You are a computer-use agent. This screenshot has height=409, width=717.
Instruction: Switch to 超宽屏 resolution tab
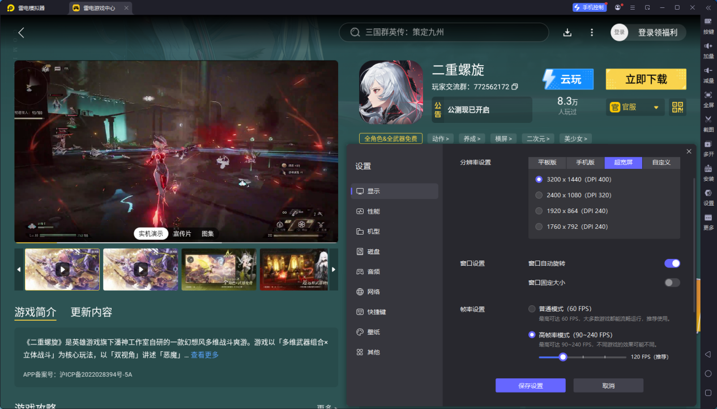624,163
